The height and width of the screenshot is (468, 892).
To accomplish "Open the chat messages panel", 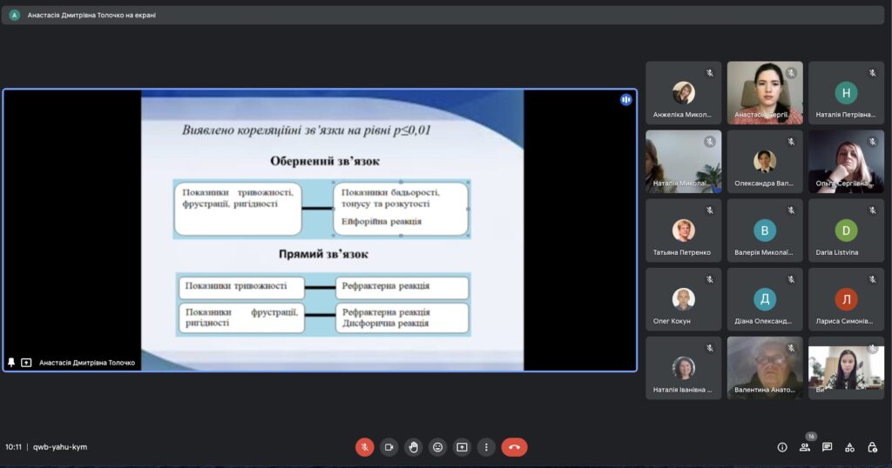I will (828, 447).
